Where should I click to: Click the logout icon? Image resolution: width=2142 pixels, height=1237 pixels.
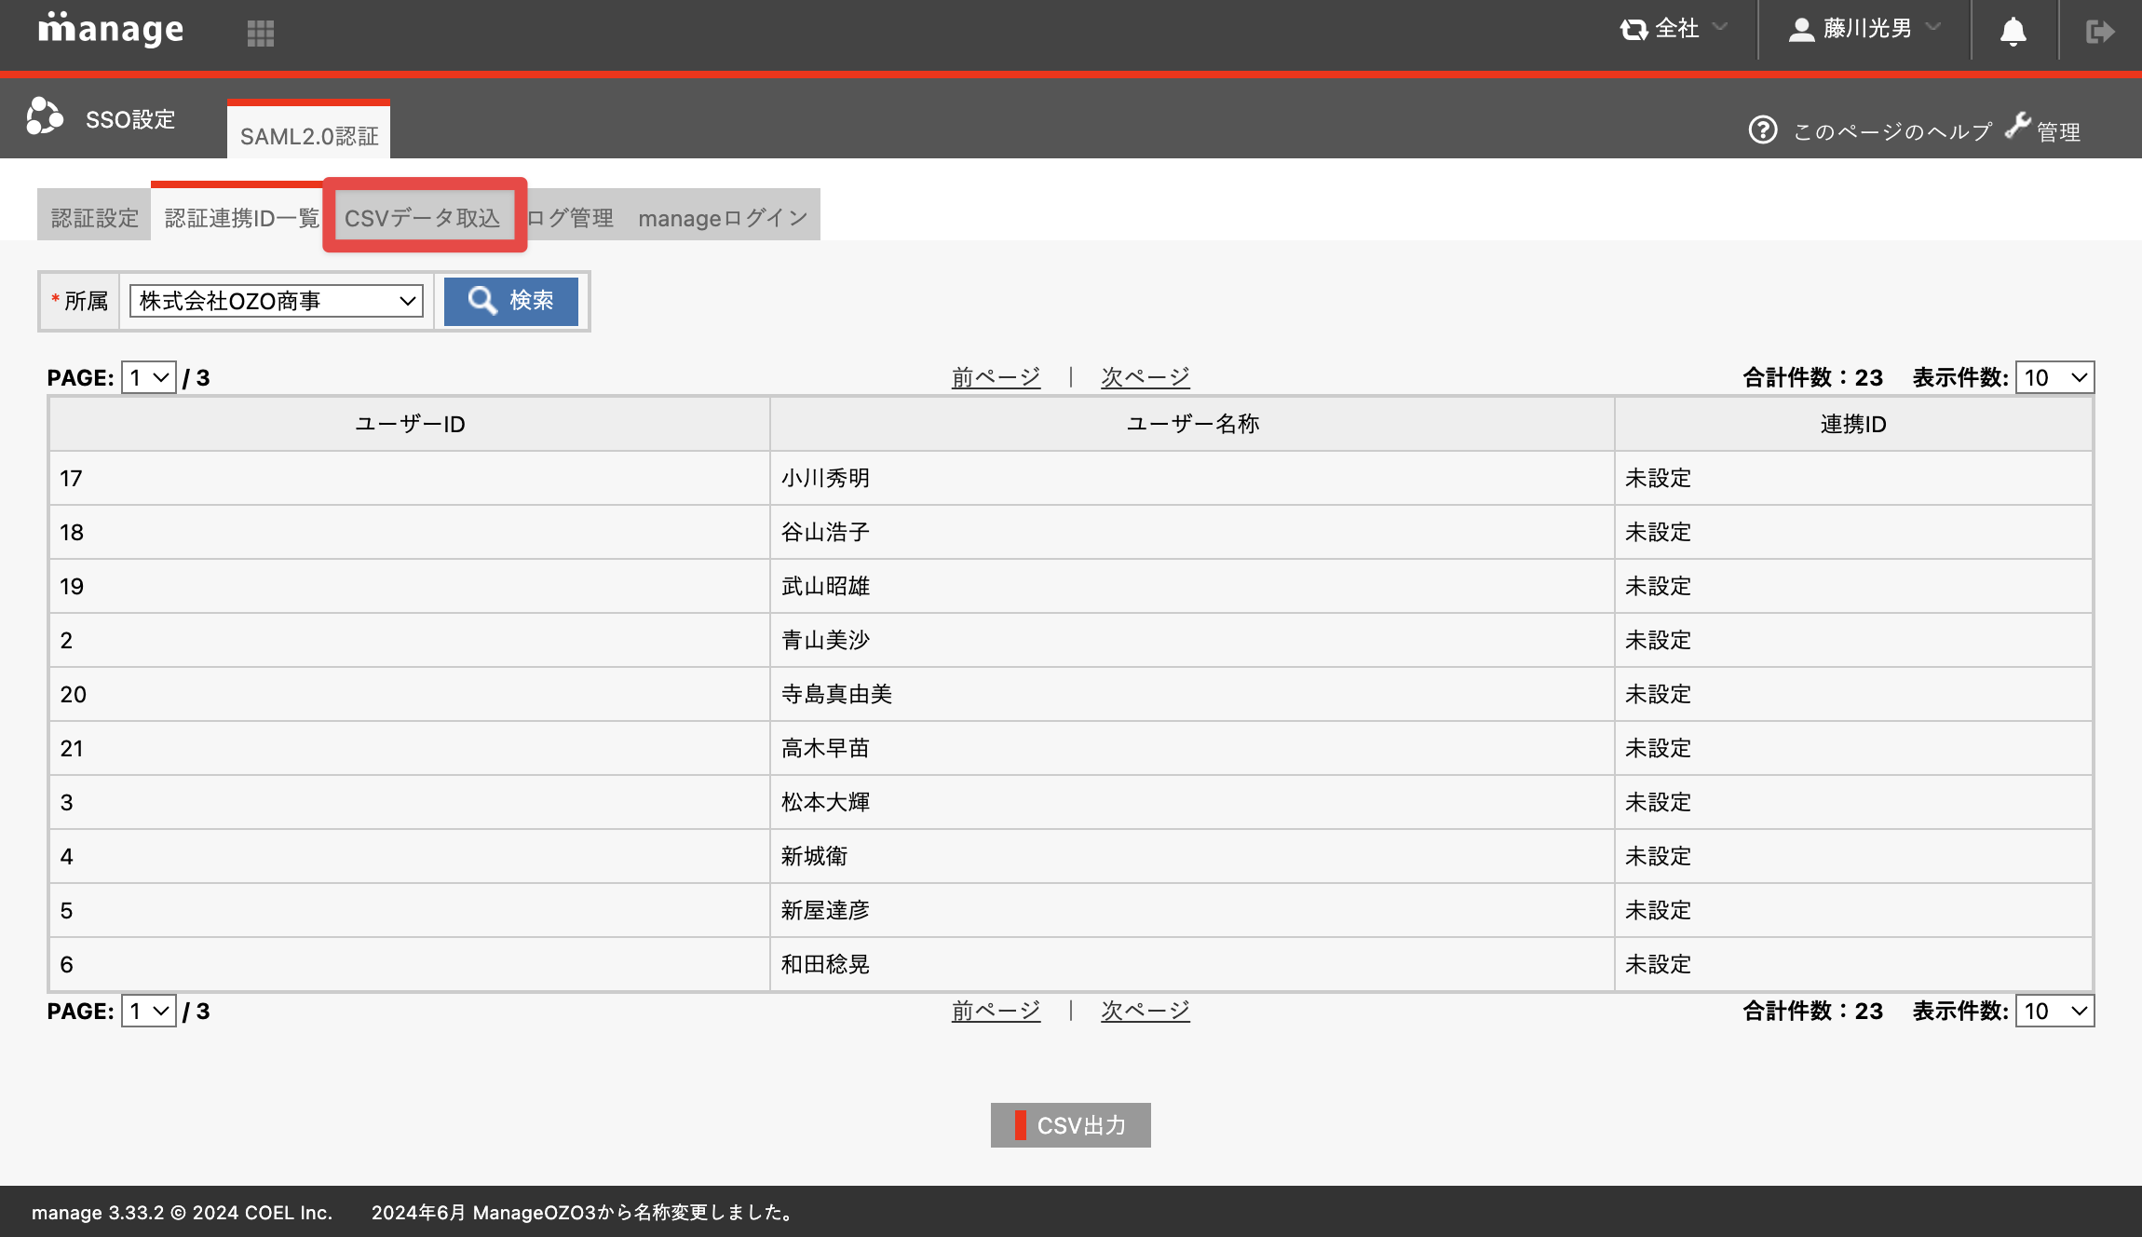pos(2100,32)
